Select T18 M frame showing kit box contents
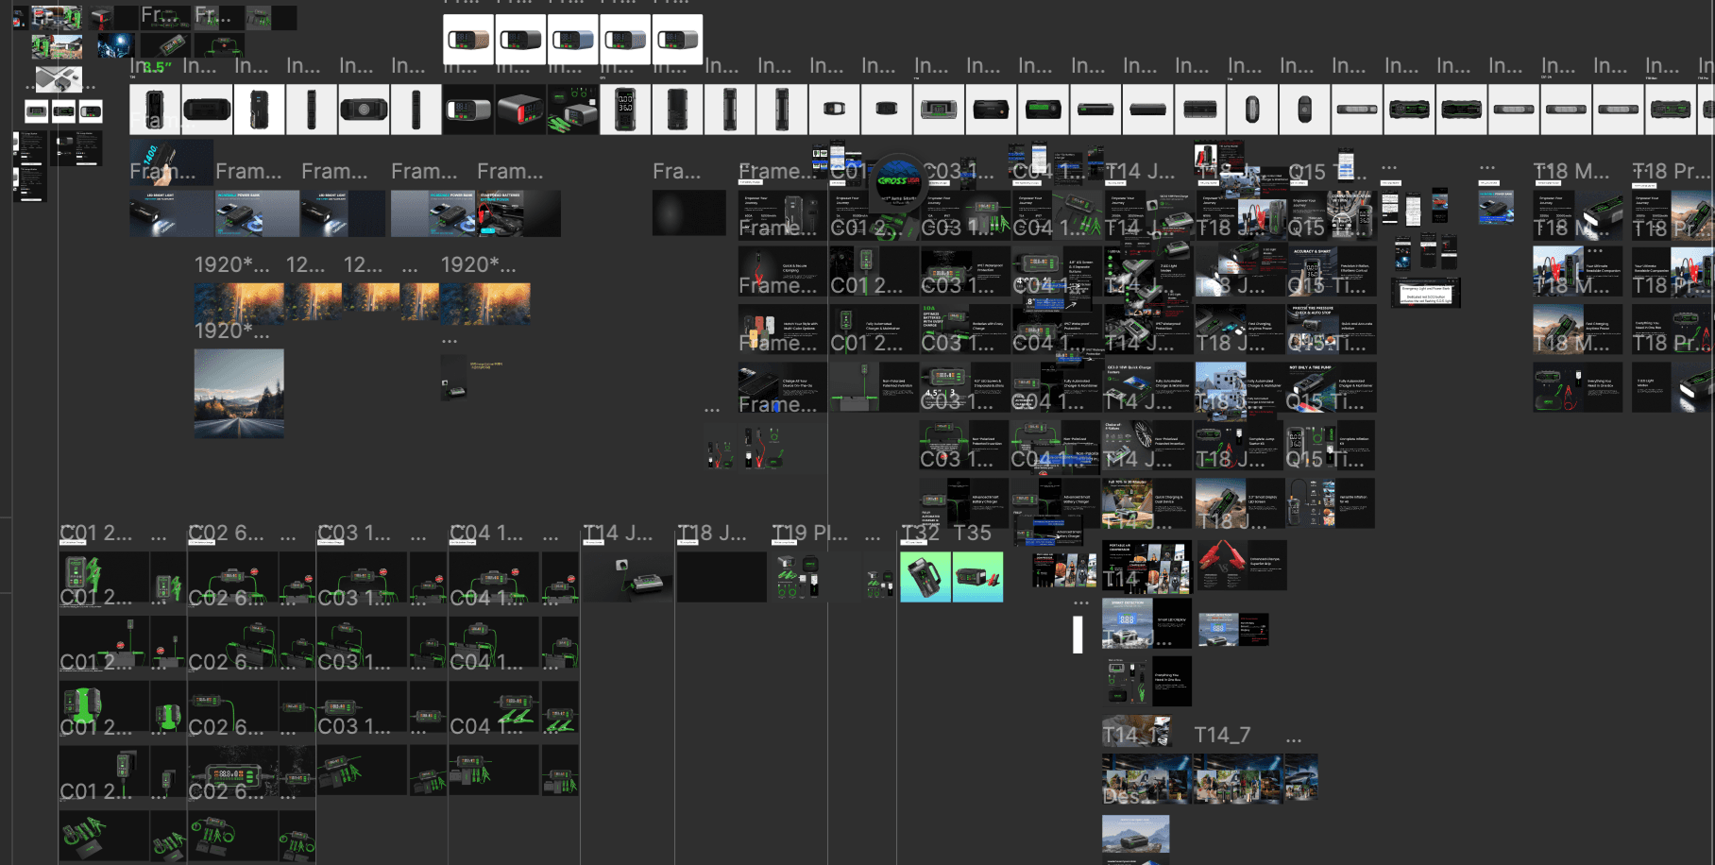Image resolution: width=1715 pixels, height=865 pixels. 1577,387
